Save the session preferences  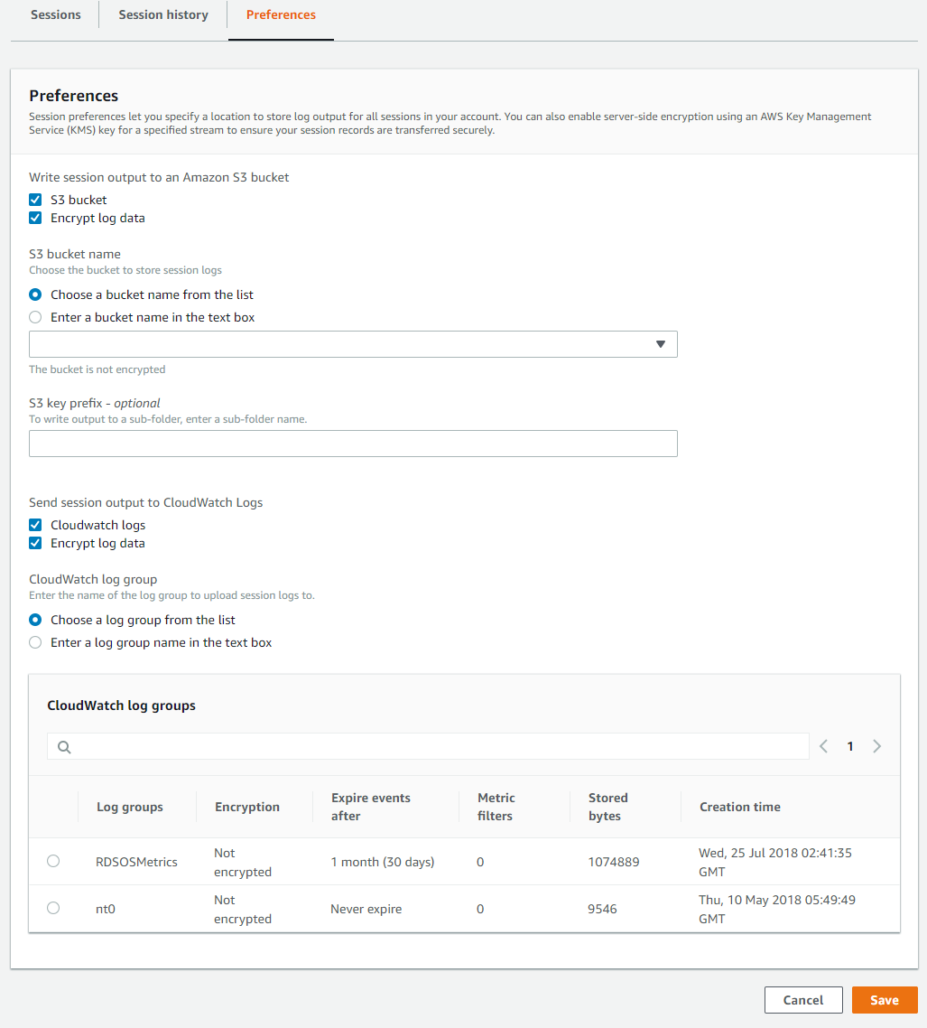tap(885, 1000)
